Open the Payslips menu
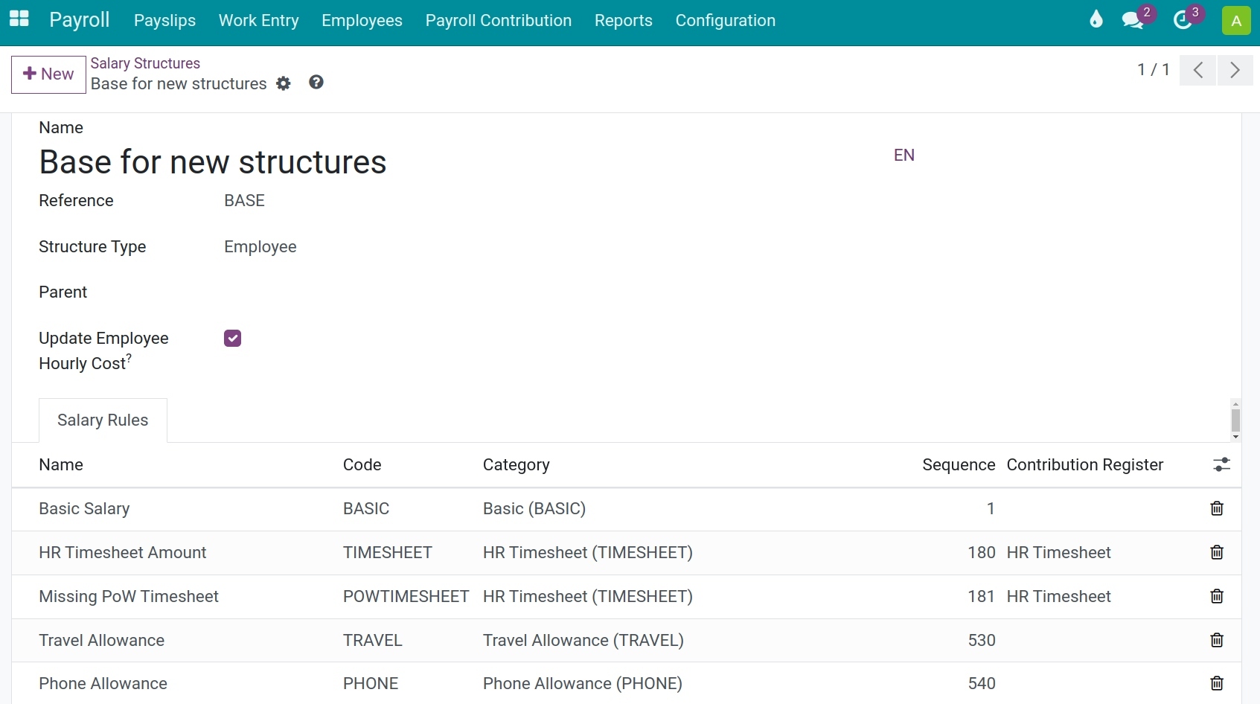 [164, 21]
